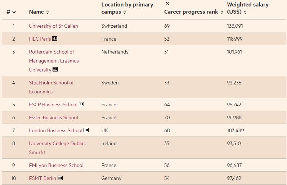Open EMLyon Business School link
The width and height of the screenshot is (287, 185).
tap(56, 165)
